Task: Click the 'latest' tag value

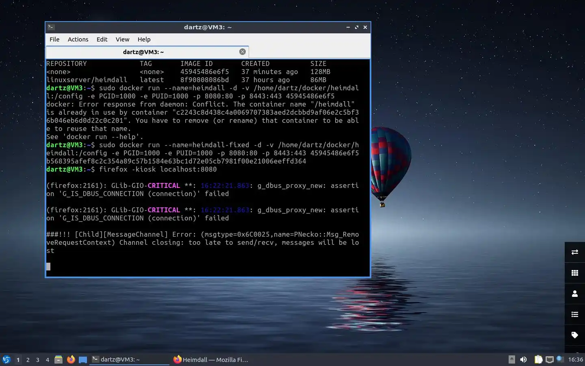Action: 152,80
